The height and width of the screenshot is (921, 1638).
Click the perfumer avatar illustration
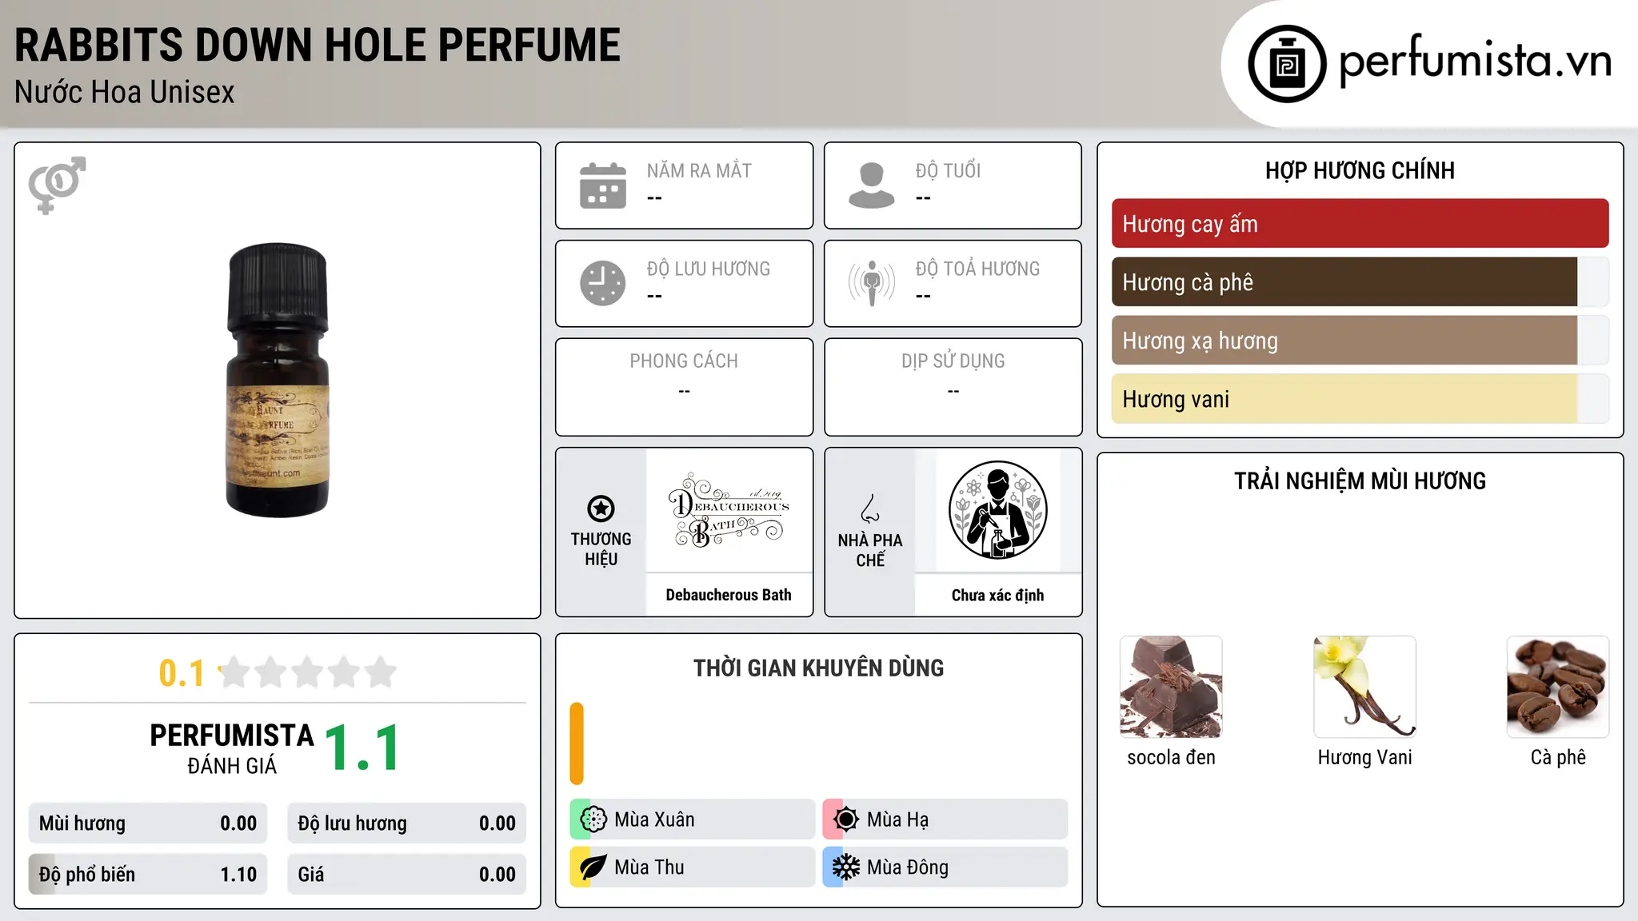(997, 510)
